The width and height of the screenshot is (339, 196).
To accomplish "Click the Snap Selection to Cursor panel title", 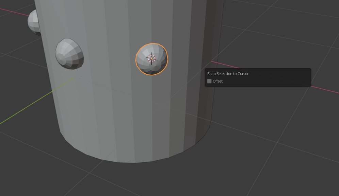I will 228,74.
